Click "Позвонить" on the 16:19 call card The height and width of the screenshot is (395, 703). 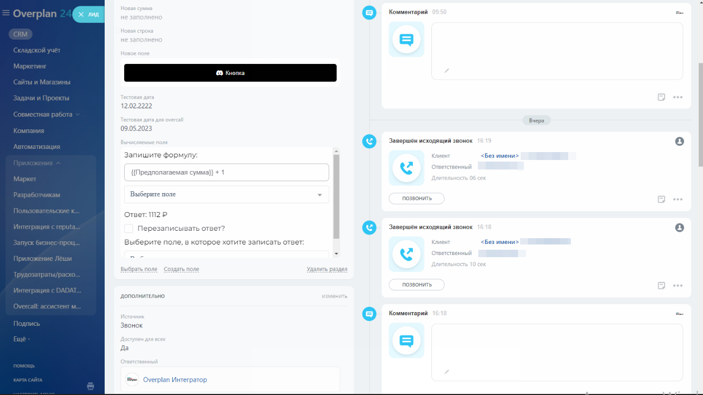(417, 199)
